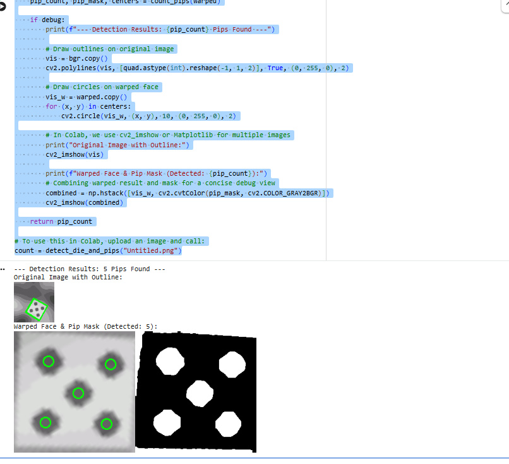Screen dimensions: 509x464
Task: Click the cv2.polylines code line
Action: pos(197,68)
